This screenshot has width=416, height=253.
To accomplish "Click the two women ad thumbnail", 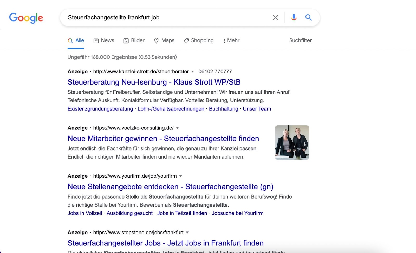I will point(292,142).
